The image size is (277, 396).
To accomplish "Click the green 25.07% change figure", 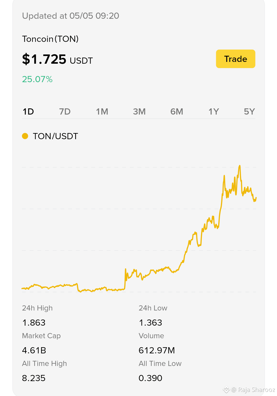I will (37, 79).
